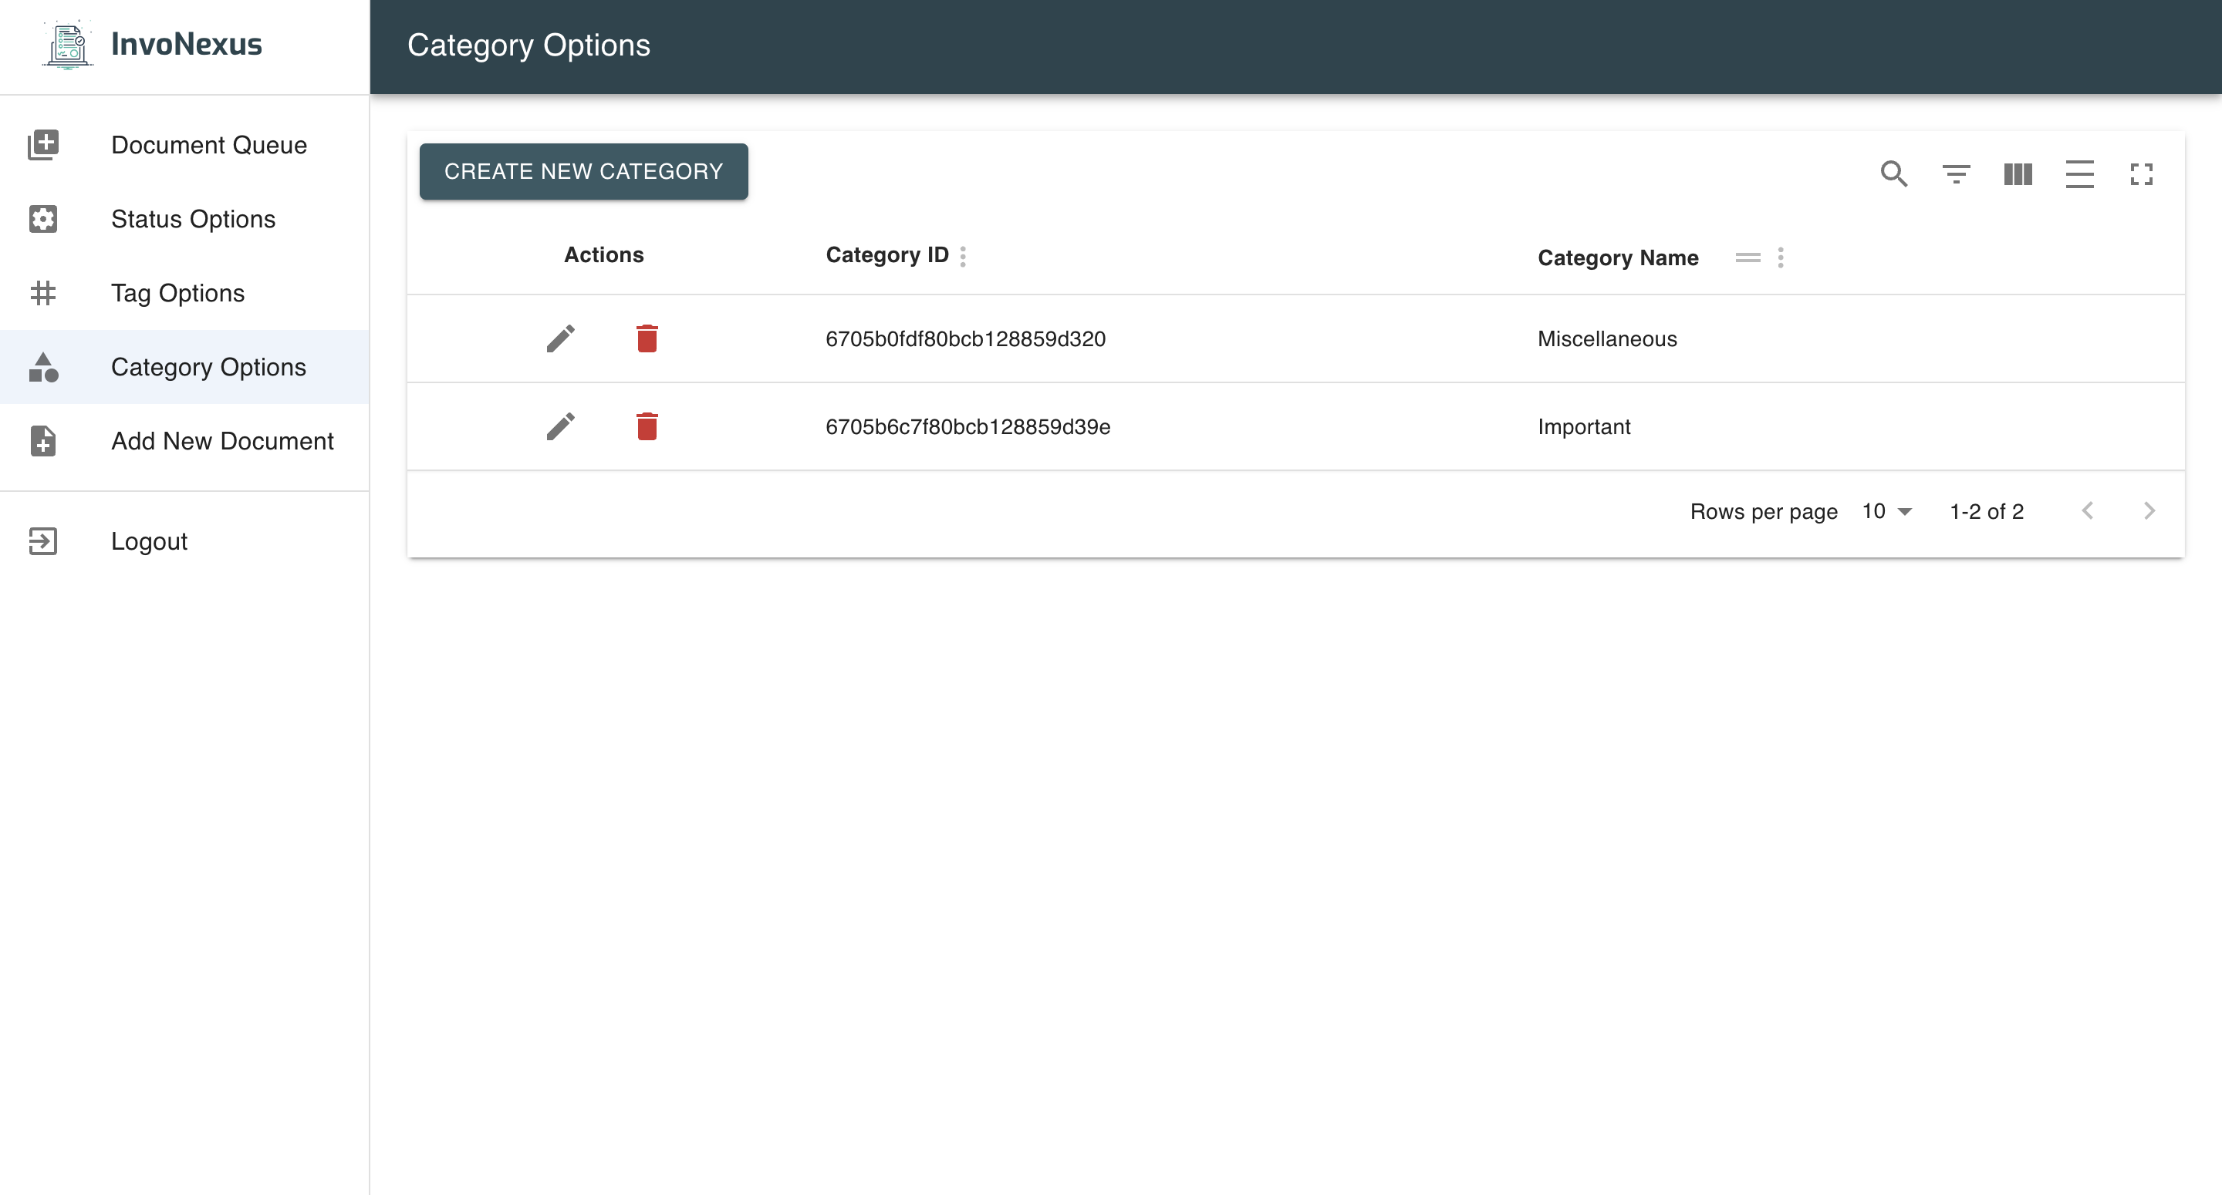Viewport: 2222px width, 1195px height.
Task: Click the Rows per page label
Action: [1764, 511]
